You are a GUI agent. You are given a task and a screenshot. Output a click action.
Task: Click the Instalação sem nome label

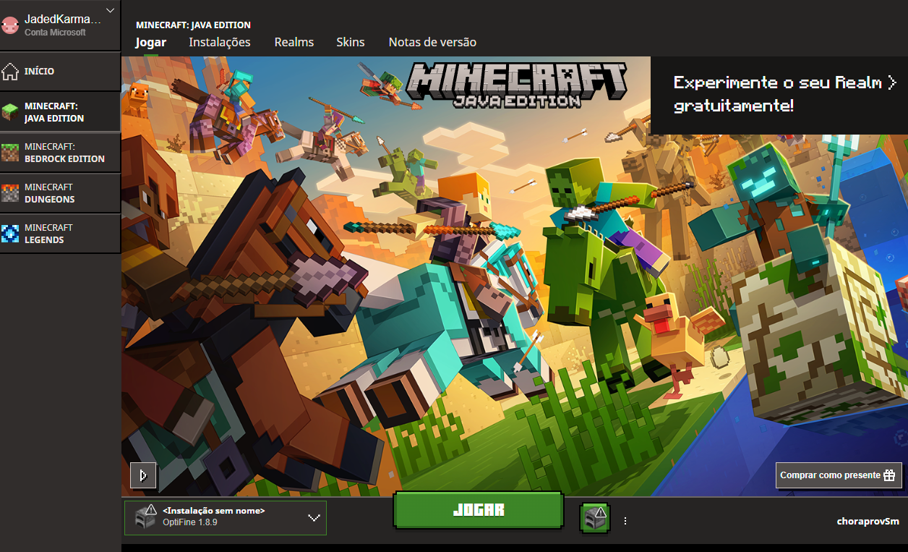[x=214, y=511]
